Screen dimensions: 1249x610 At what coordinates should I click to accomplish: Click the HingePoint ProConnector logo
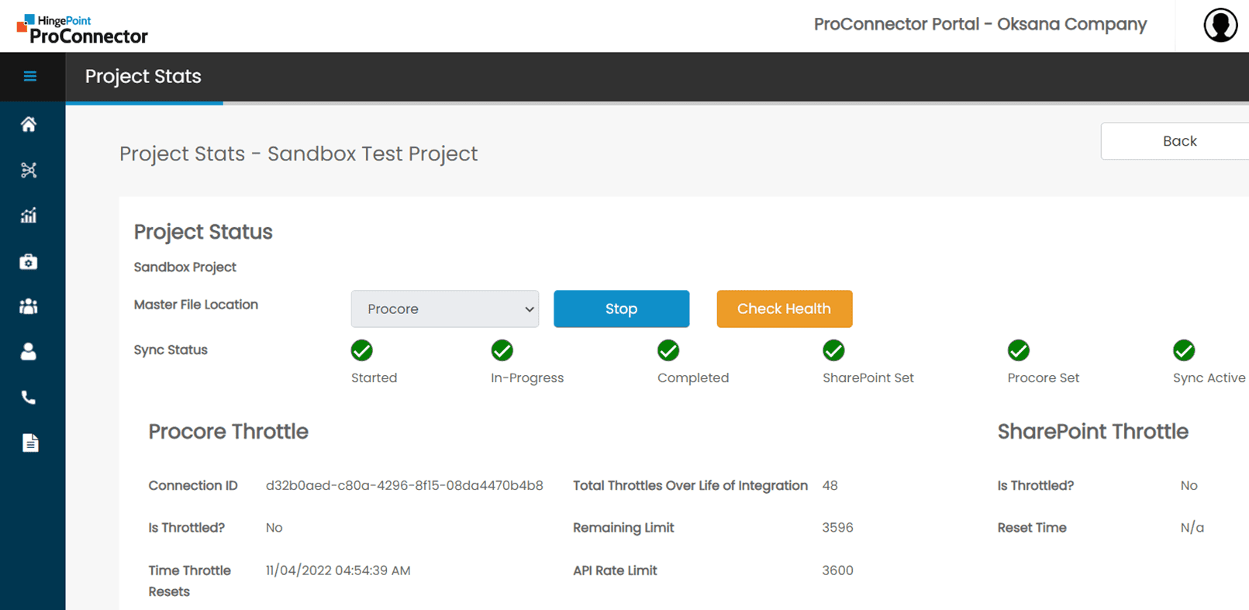pos(82,27)
